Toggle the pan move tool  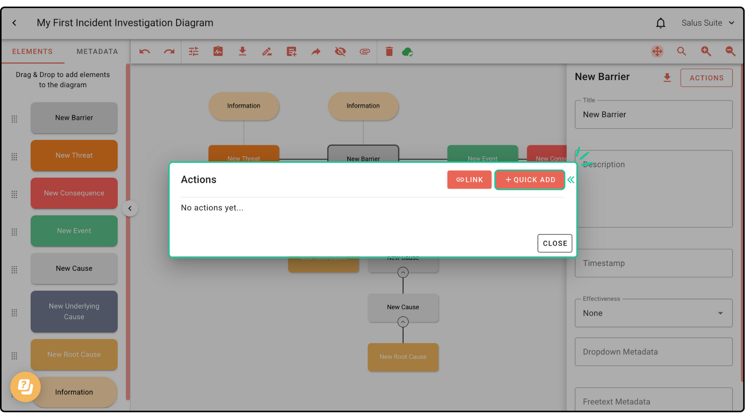(657, 52)
